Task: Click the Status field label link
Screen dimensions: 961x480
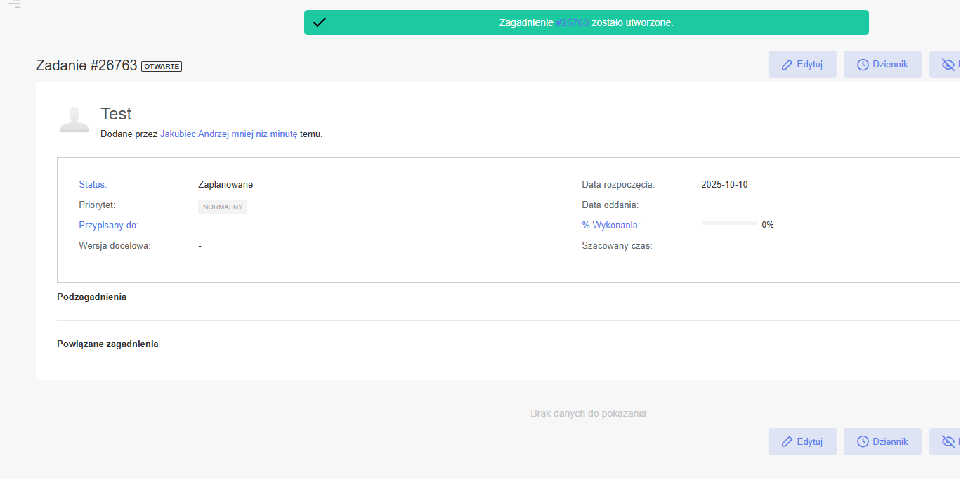Action: 93,185
